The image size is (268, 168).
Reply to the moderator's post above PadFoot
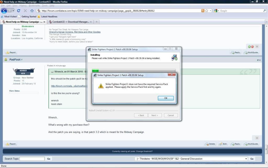[x=236, y=52]
